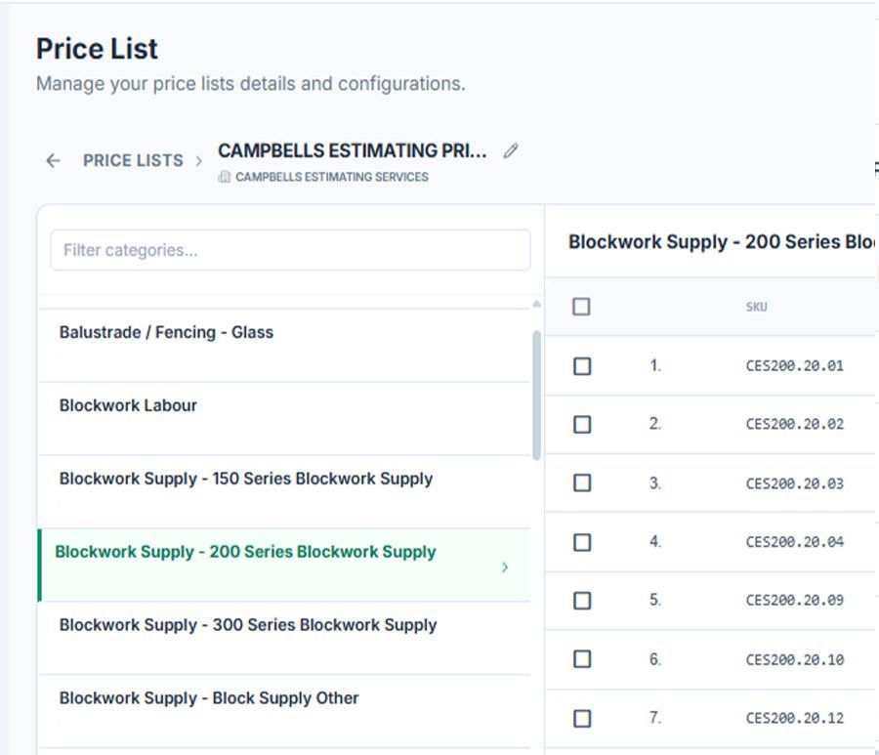The width and height of the screenshot is (879, 755).
Task: Check the box for row CES200.20.03
Action: [582, 482]
